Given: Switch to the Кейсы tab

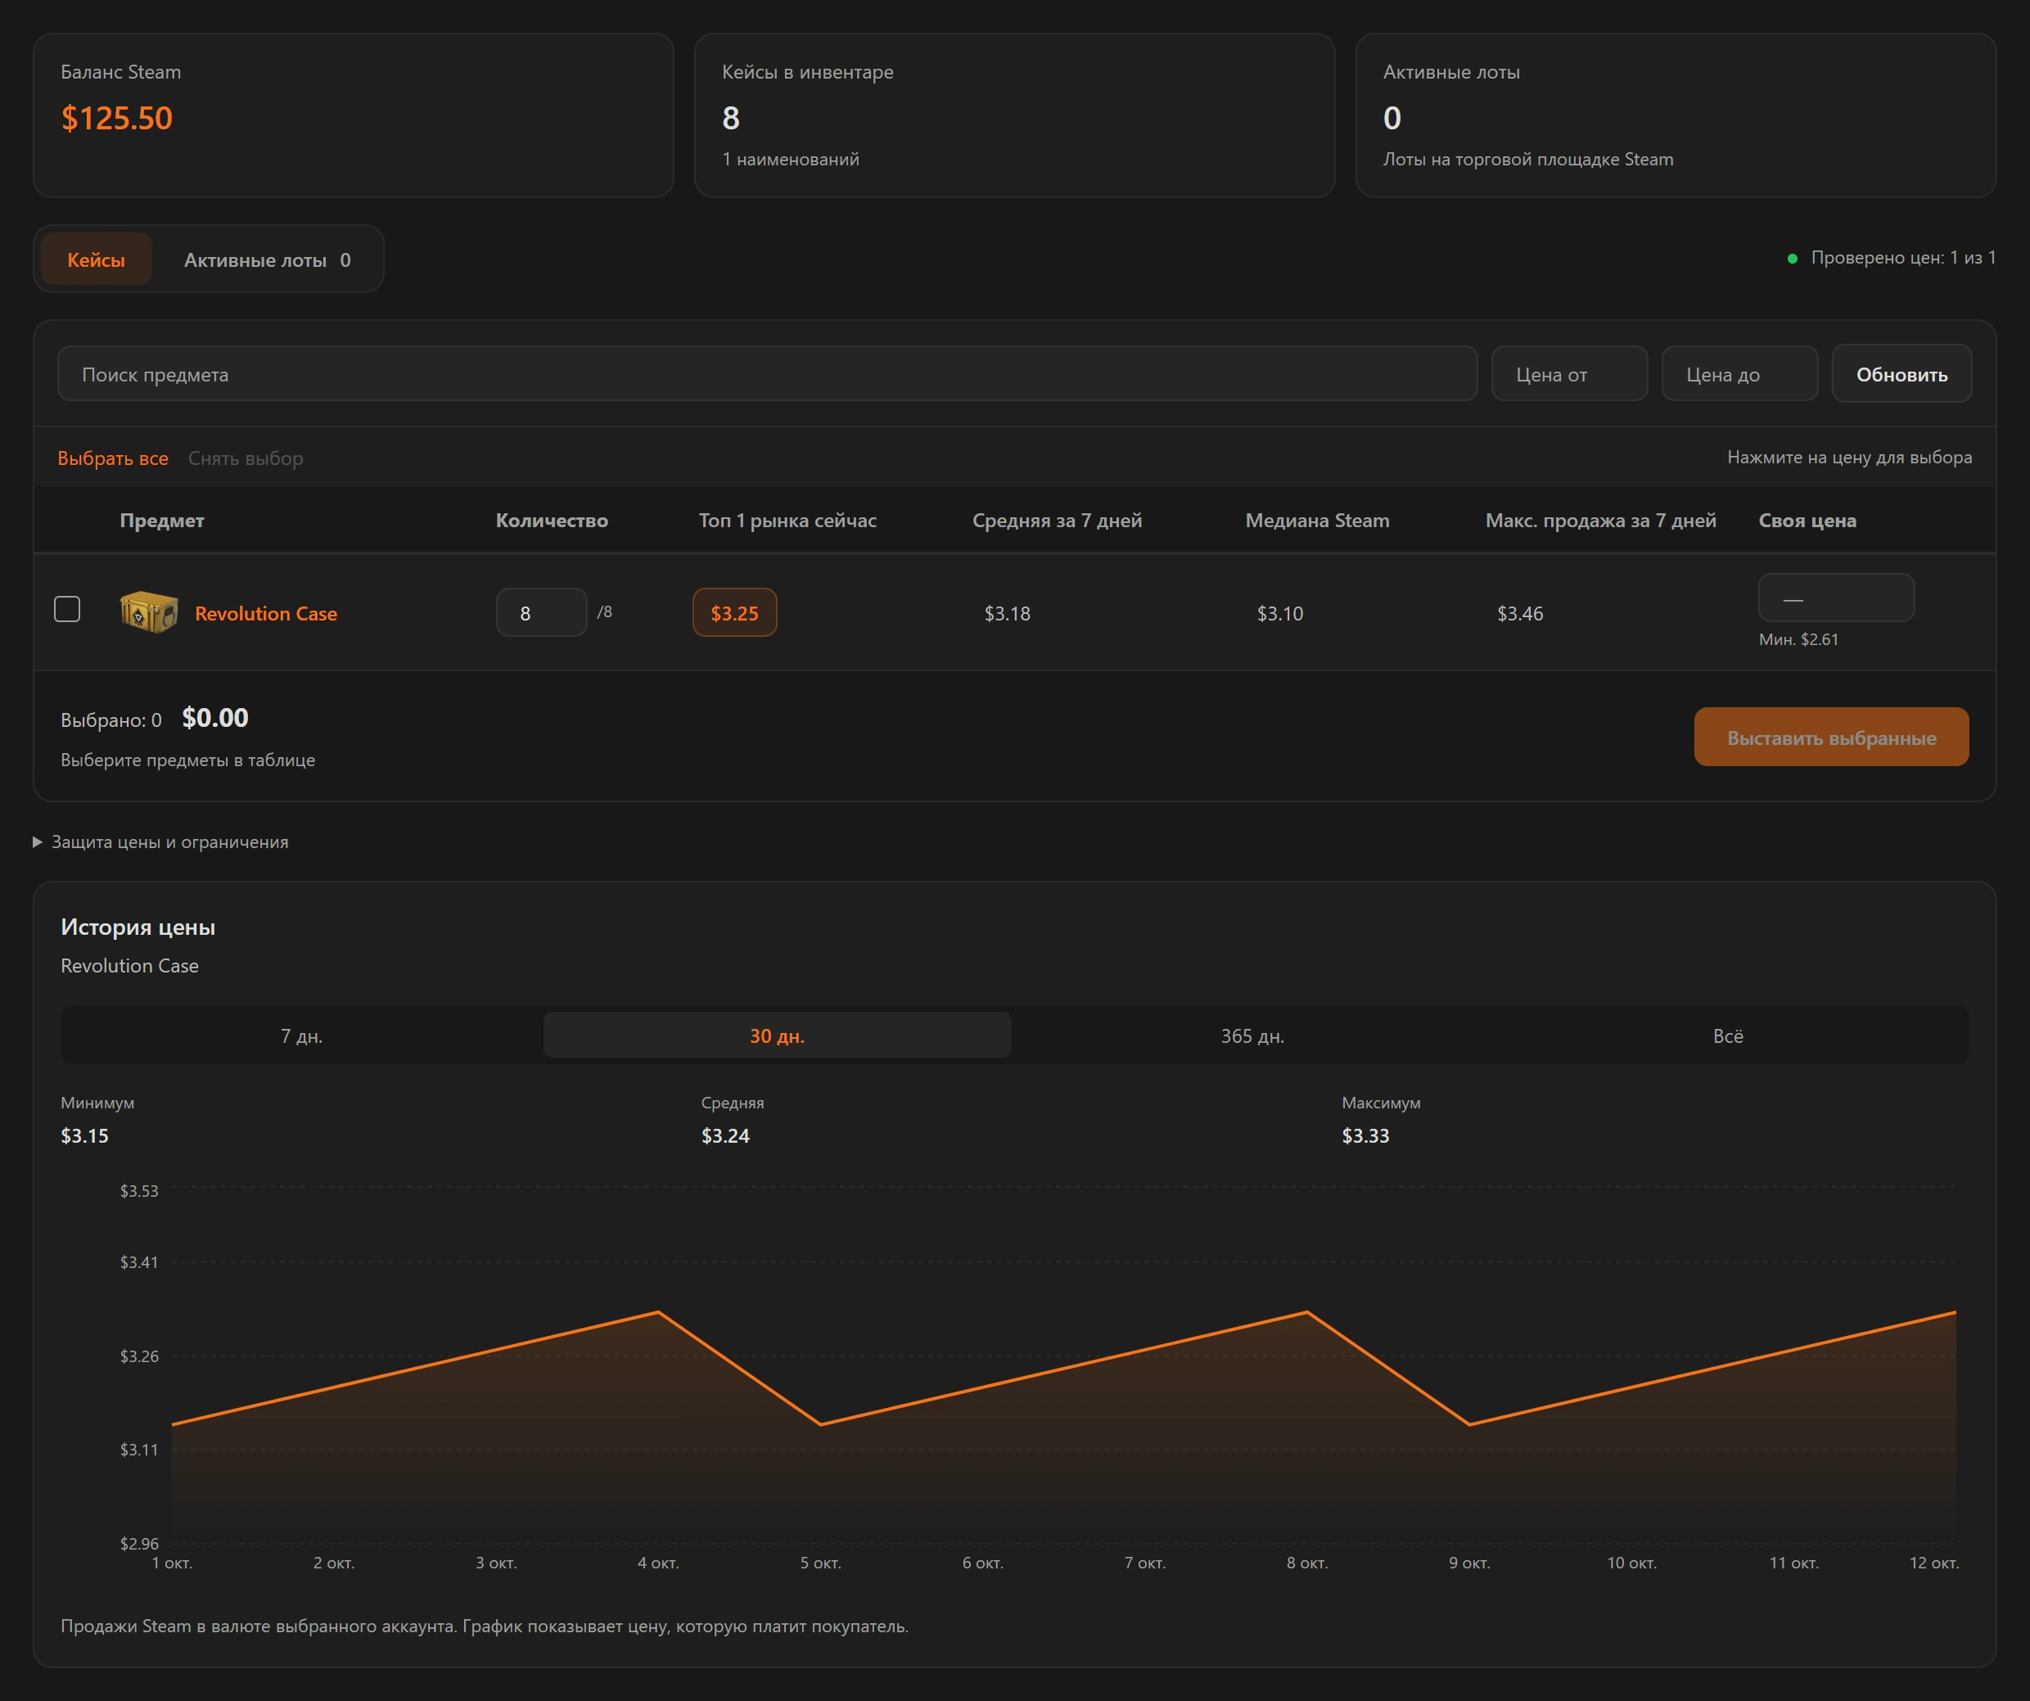Looking at the screenshot, I should click(x=96, y=259).
